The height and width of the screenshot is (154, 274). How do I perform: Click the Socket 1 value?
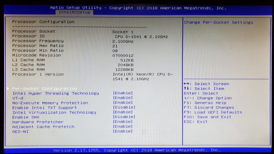point(123,32)
